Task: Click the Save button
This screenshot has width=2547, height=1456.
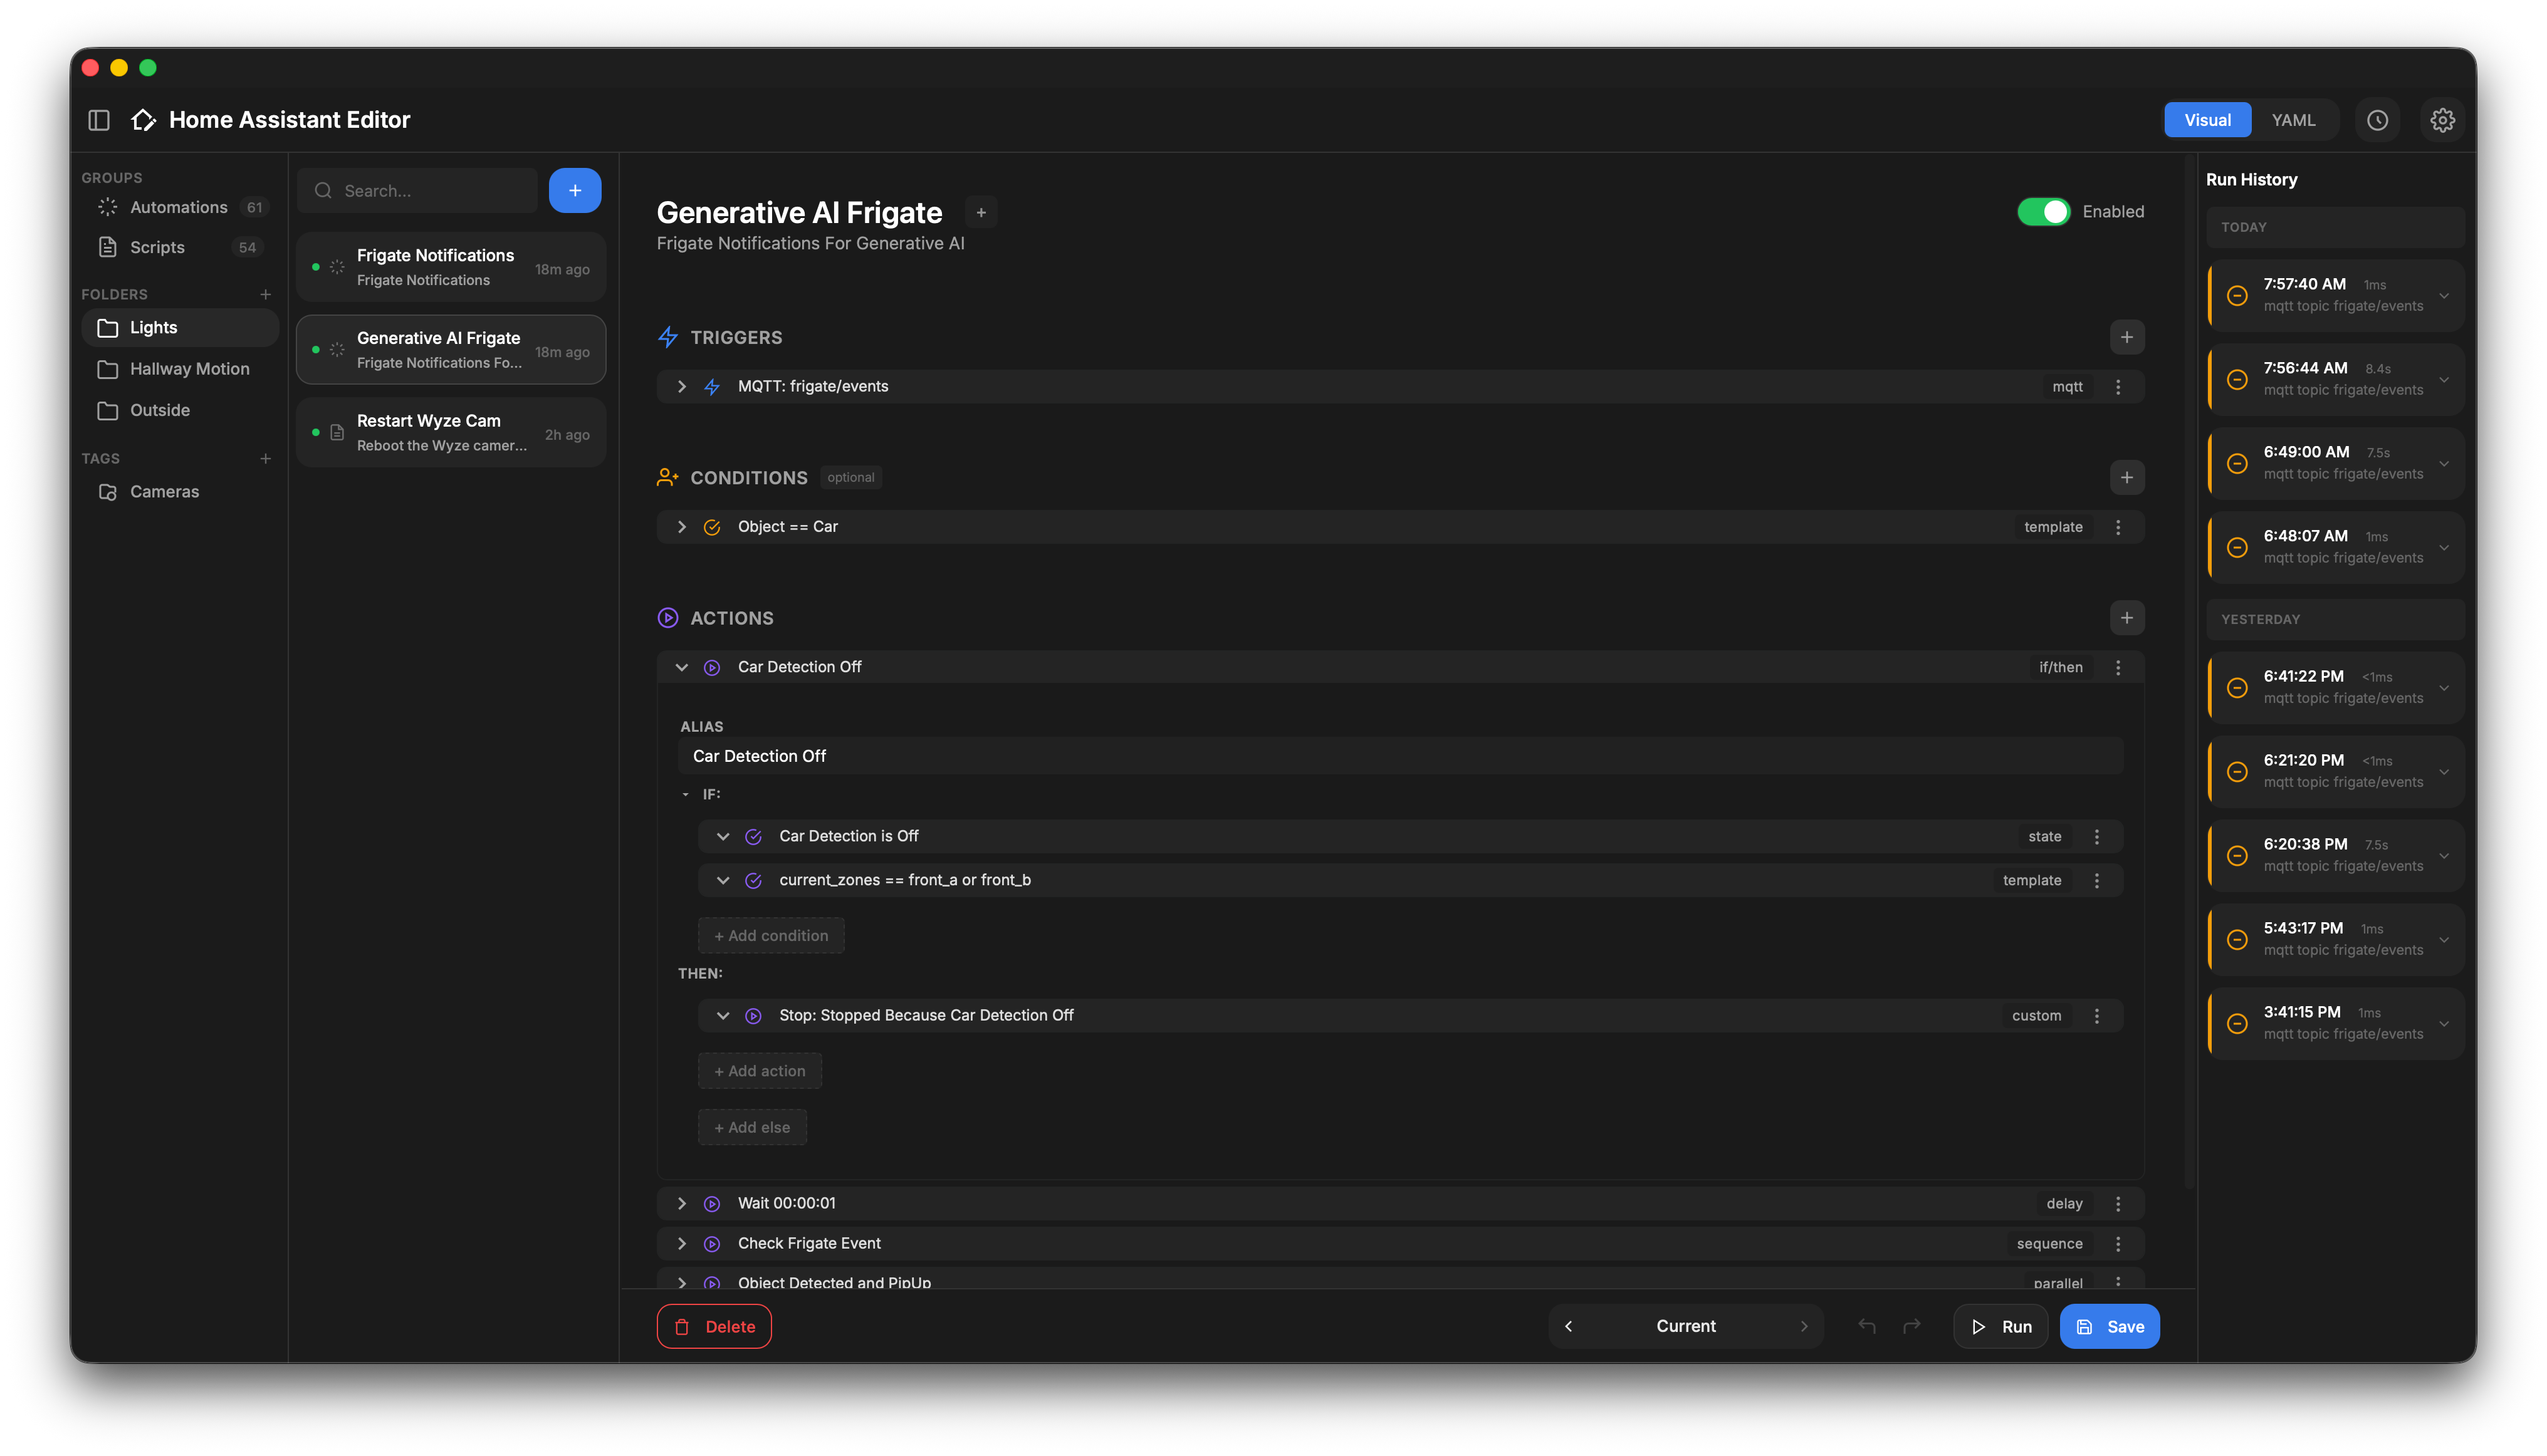Action: point(2109,1326)
